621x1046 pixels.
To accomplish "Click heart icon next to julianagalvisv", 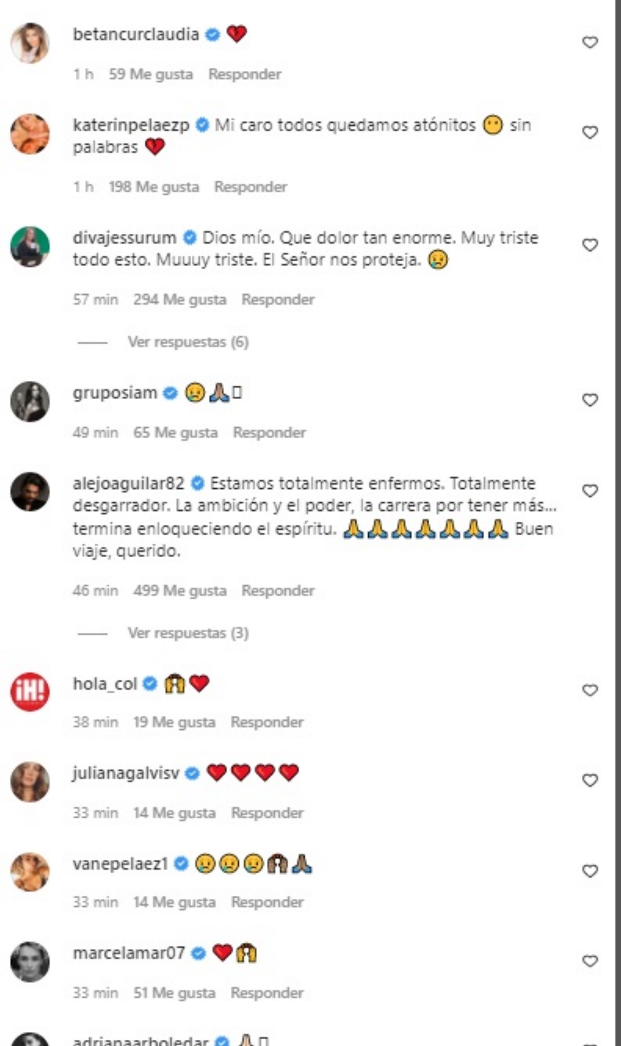I will click(x=589, y=780).
